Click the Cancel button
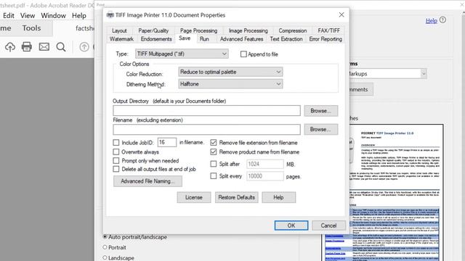Image resolution: width=465 pixels, height=261 pixels. point(328,225)
